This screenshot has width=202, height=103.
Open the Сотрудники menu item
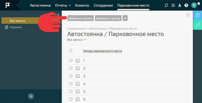(103, 5)
